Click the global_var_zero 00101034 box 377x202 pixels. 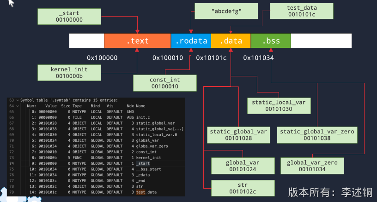312,166
